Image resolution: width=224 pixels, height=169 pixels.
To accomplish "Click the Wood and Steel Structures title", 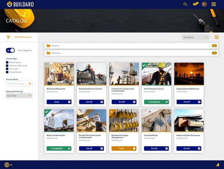I will tap(188, 135).
